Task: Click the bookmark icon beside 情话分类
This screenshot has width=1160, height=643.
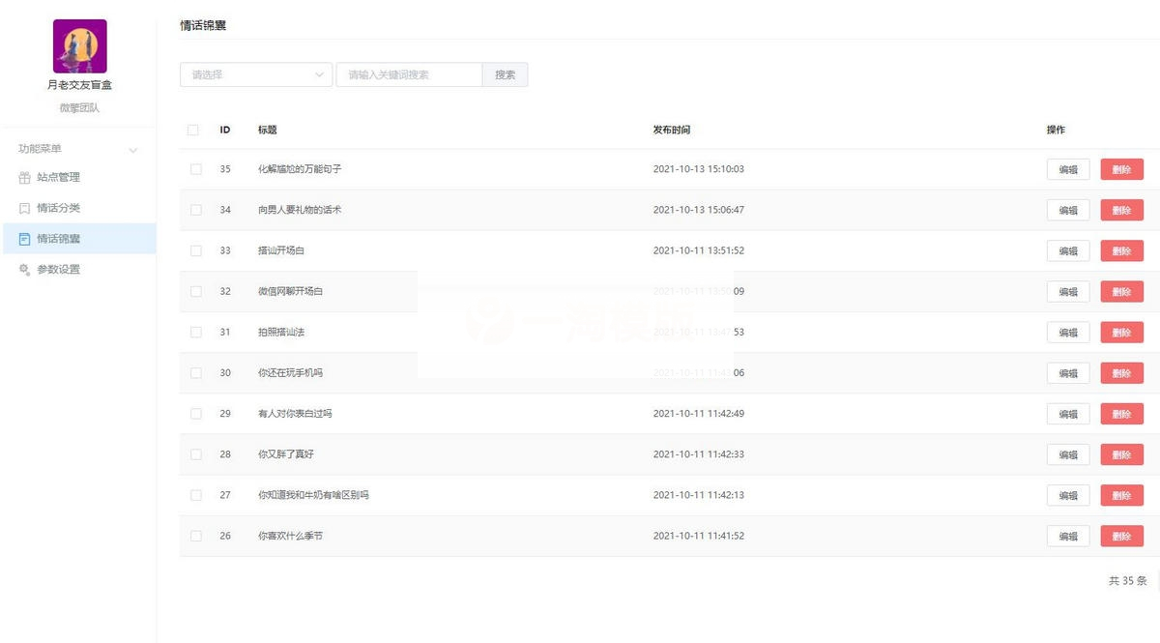Action: [x=22, y=207]
